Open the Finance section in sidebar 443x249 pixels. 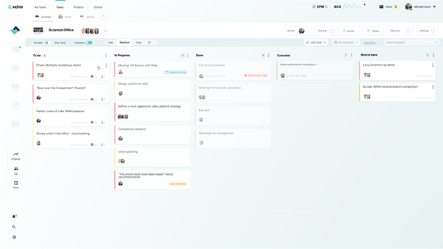(x=16, y=156)
